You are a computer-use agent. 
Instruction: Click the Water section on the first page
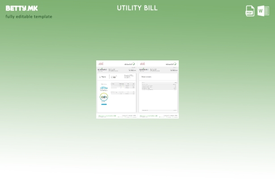click(103, 77)
